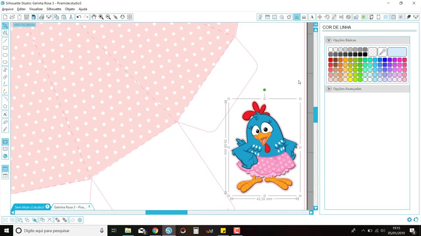The width and height of the screenshot is (421, 236).
Task: Open the Align panel
Action: (341, 17)
